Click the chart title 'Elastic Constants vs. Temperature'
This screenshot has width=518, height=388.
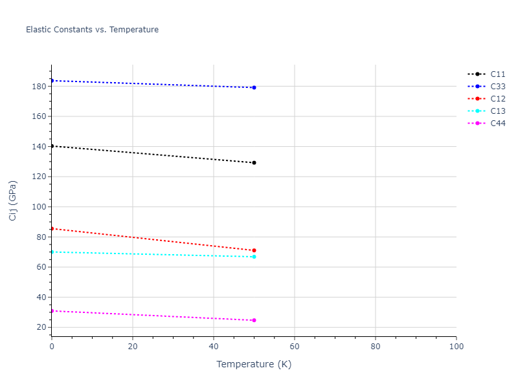(92, 30)
